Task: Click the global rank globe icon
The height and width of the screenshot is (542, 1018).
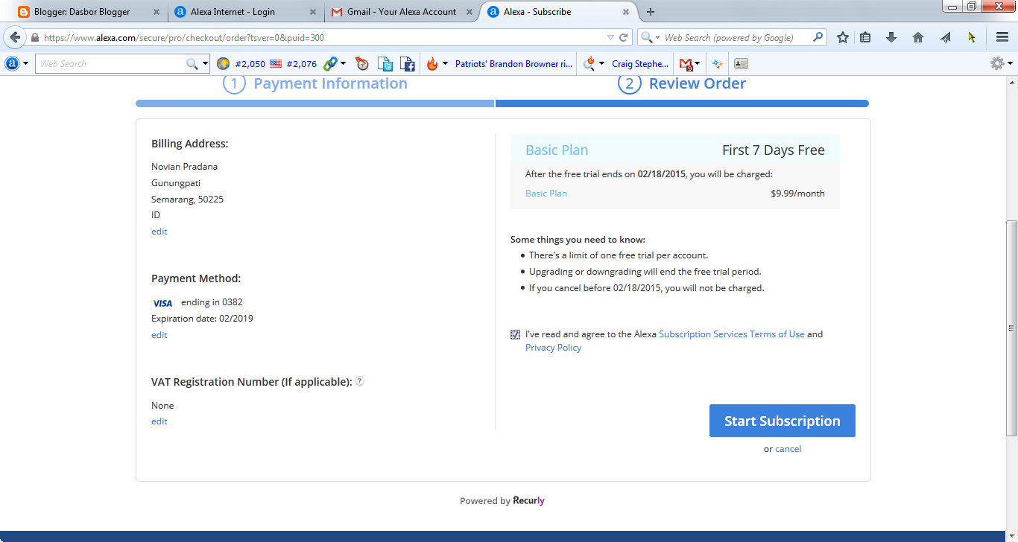Action: [223, 64]
